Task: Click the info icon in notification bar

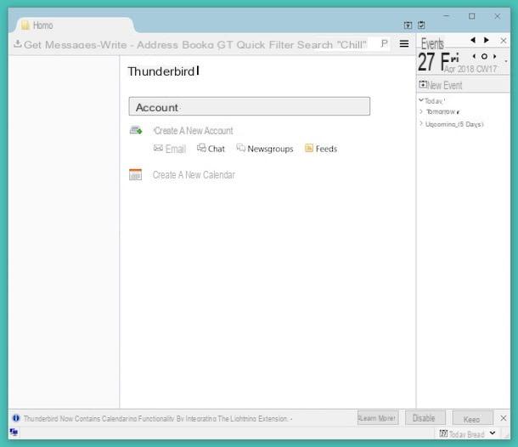Action: point(16,418)
